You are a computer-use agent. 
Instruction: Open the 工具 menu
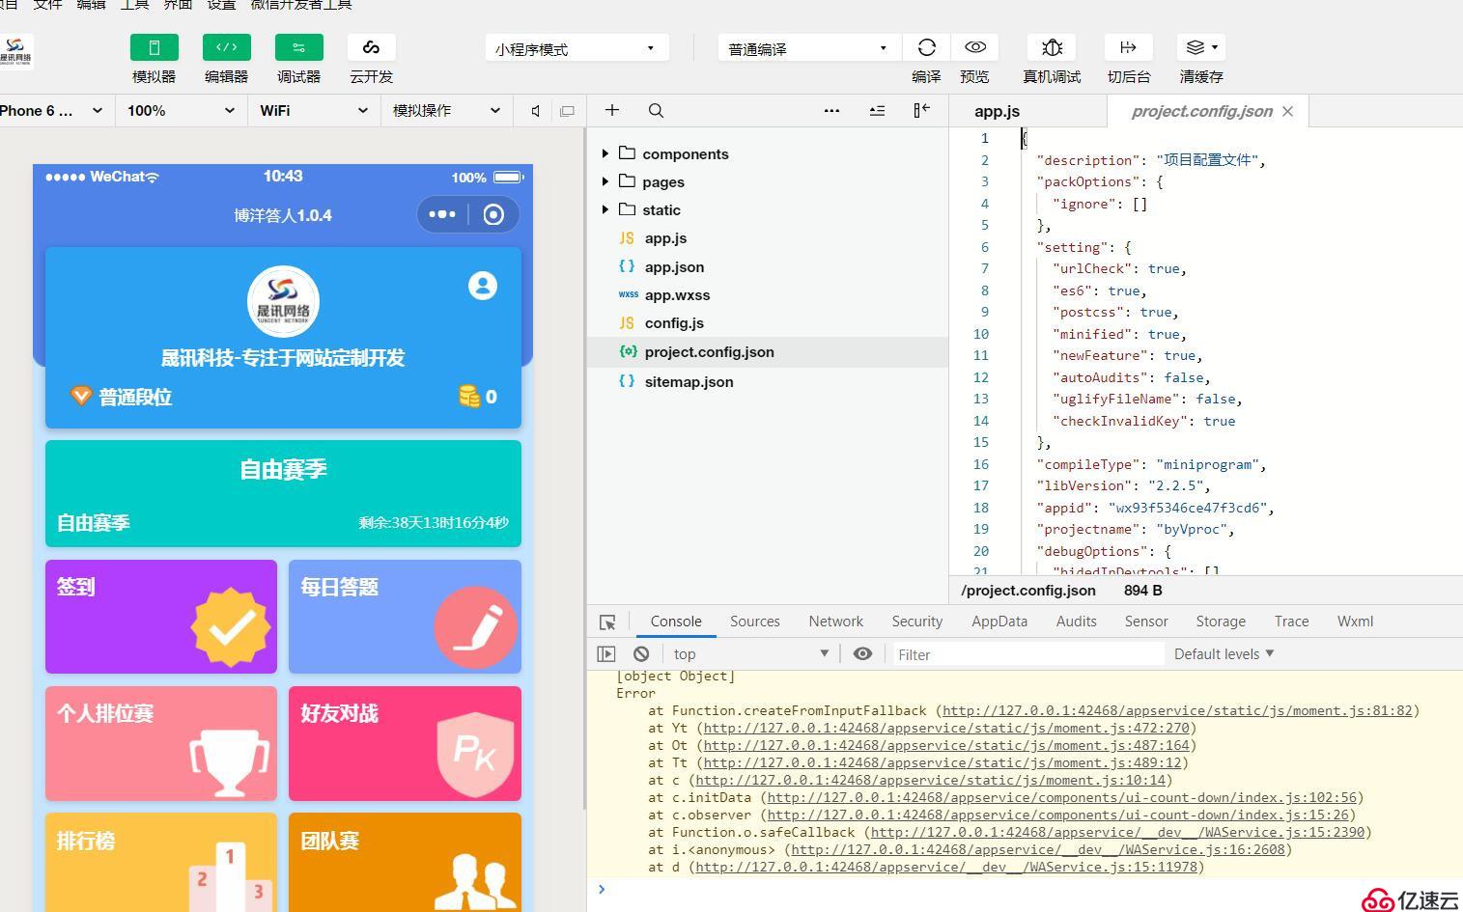point(135,6)
